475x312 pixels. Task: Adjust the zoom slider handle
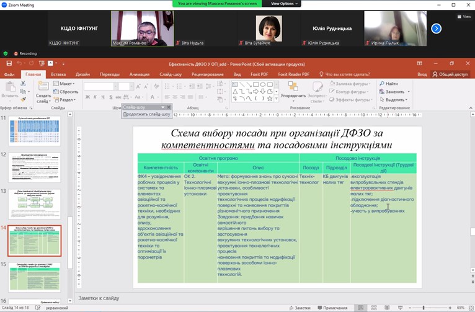pyautogui.click(x=424, y=308)
